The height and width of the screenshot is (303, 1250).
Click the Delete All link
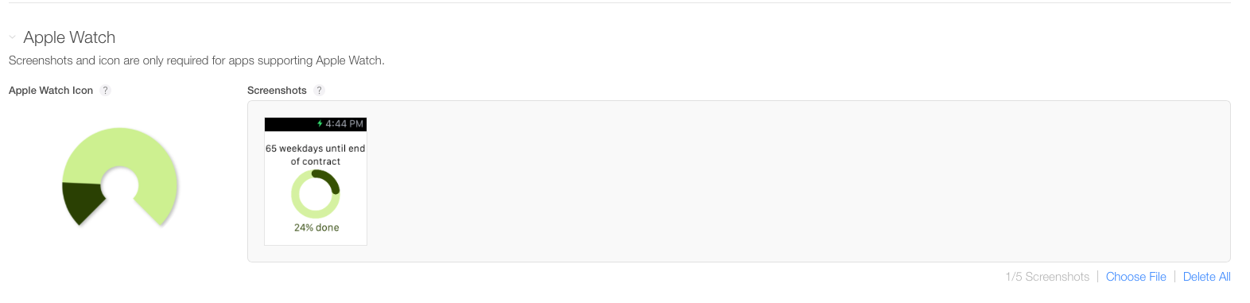pos(1206,277)
